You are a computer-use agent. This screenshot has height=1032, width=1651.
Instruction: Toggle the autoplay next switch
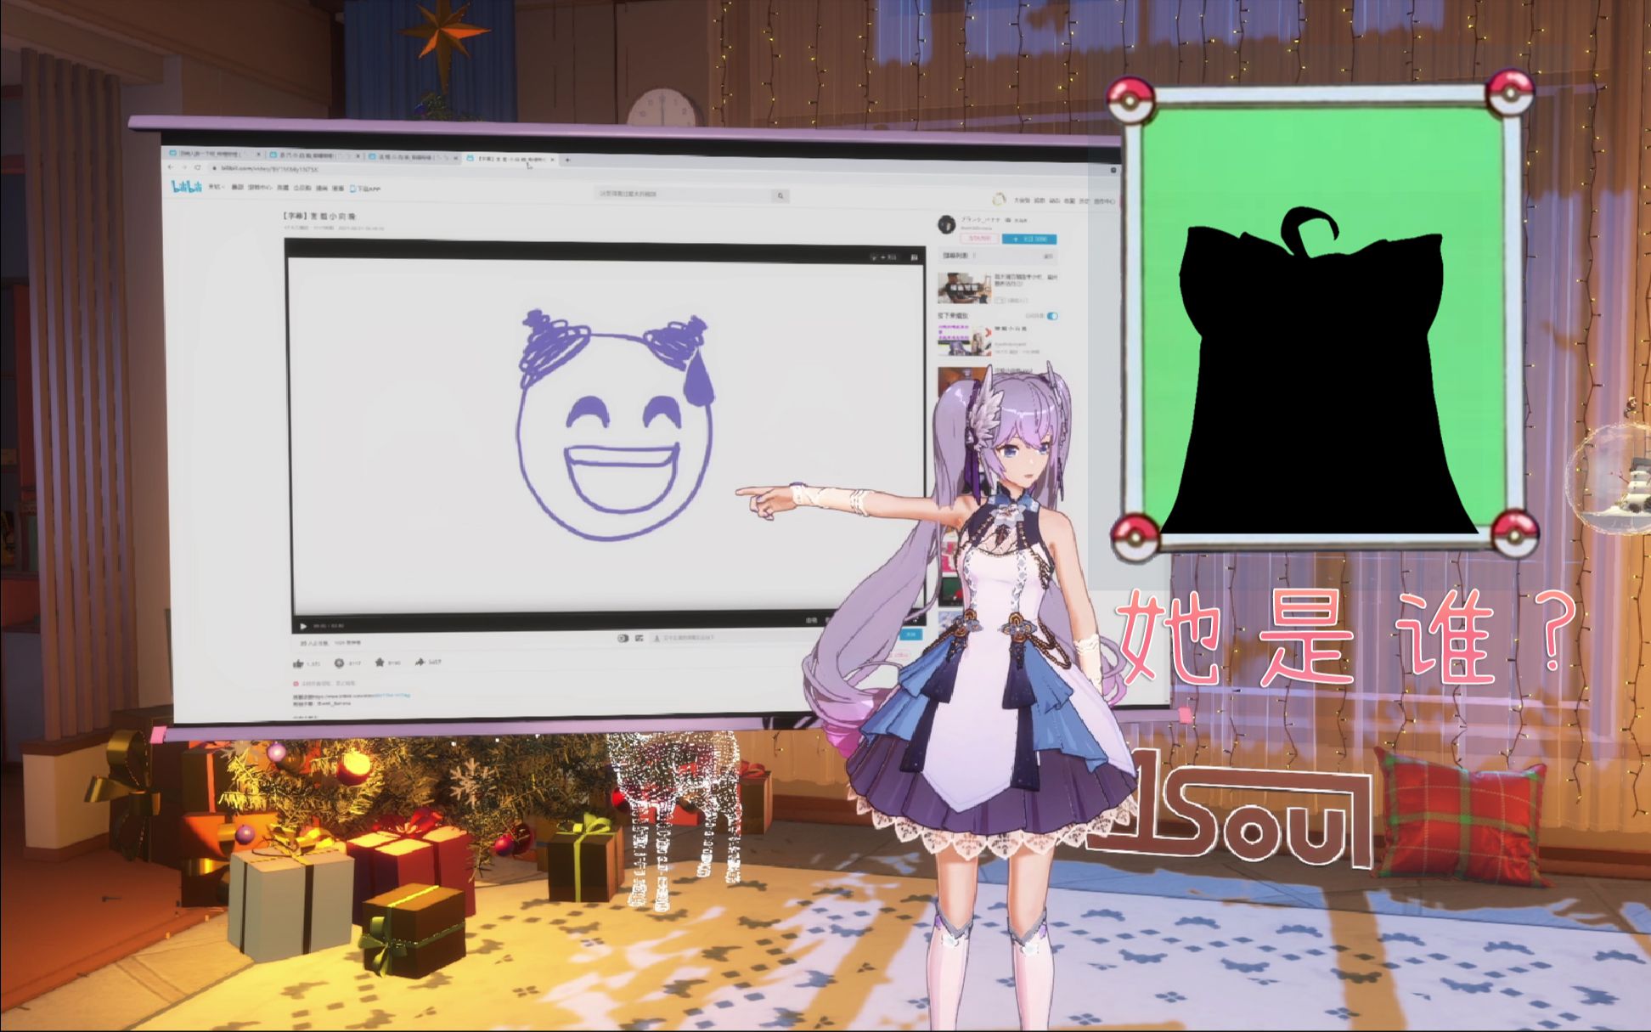pos(1052,316)
